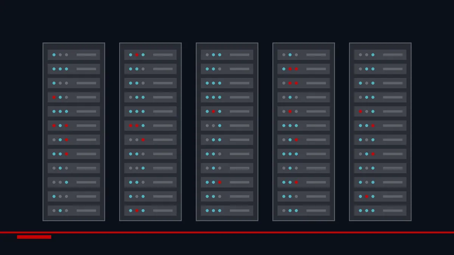This screenshot has width=454, height=255.
Task: Select the fourth server rack from left
Action: pyautogui.click(x=304, y=132)
